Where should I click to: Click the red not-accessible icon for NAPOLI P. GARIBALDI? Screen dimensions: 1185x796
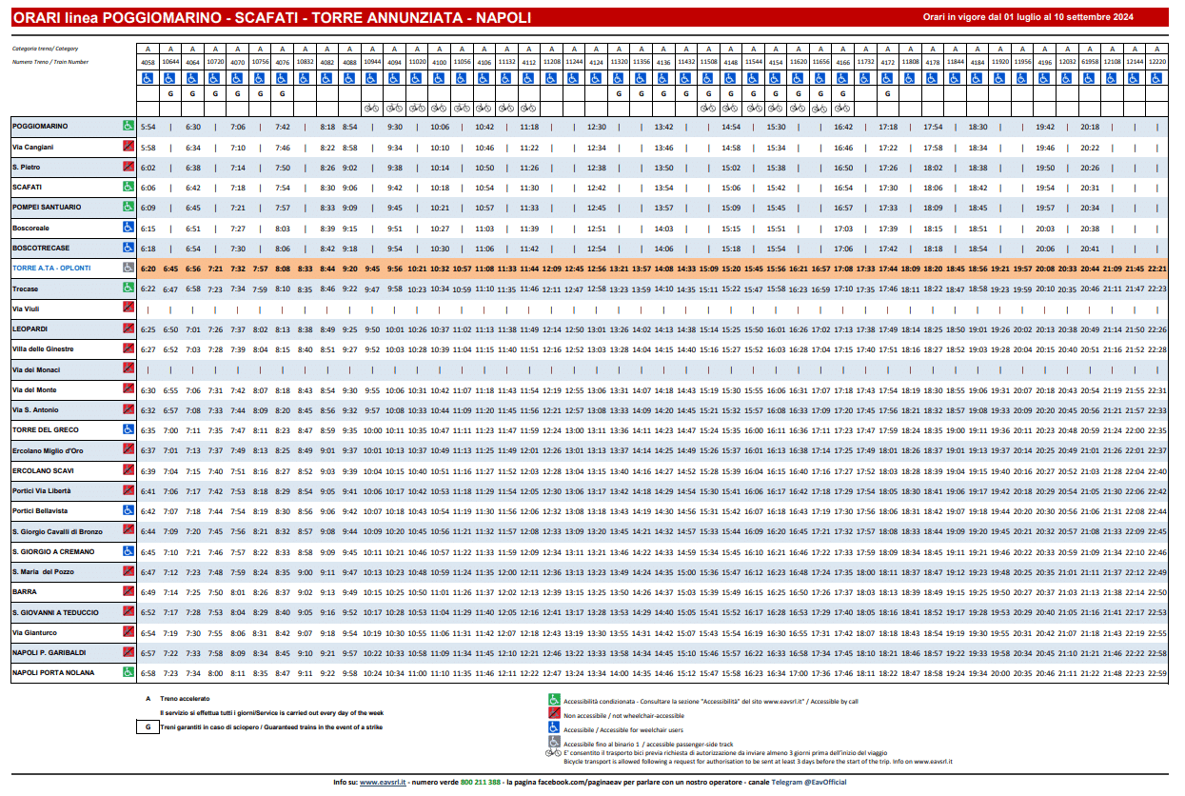pyautogui.click(x=128, y=651)
